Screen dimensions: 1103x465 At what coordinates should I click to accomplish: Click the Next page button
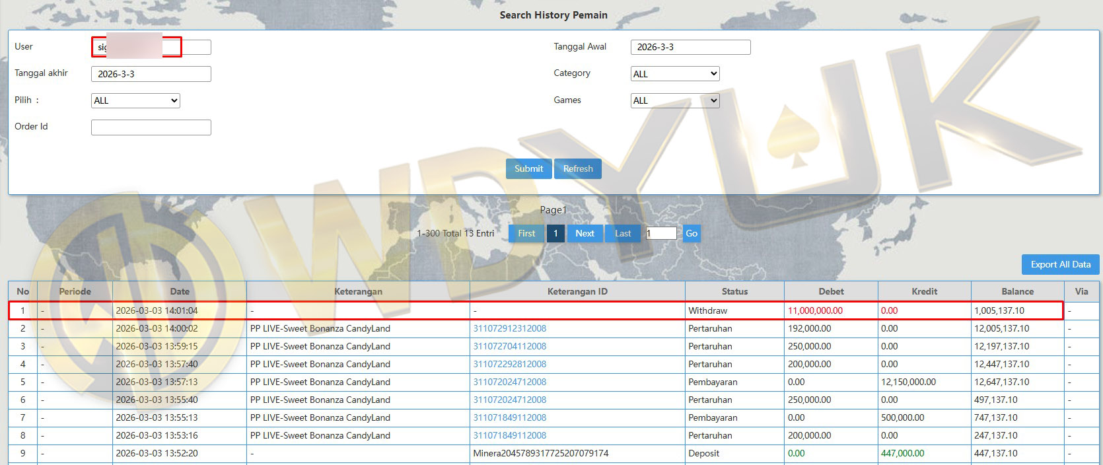coord(585,233)
